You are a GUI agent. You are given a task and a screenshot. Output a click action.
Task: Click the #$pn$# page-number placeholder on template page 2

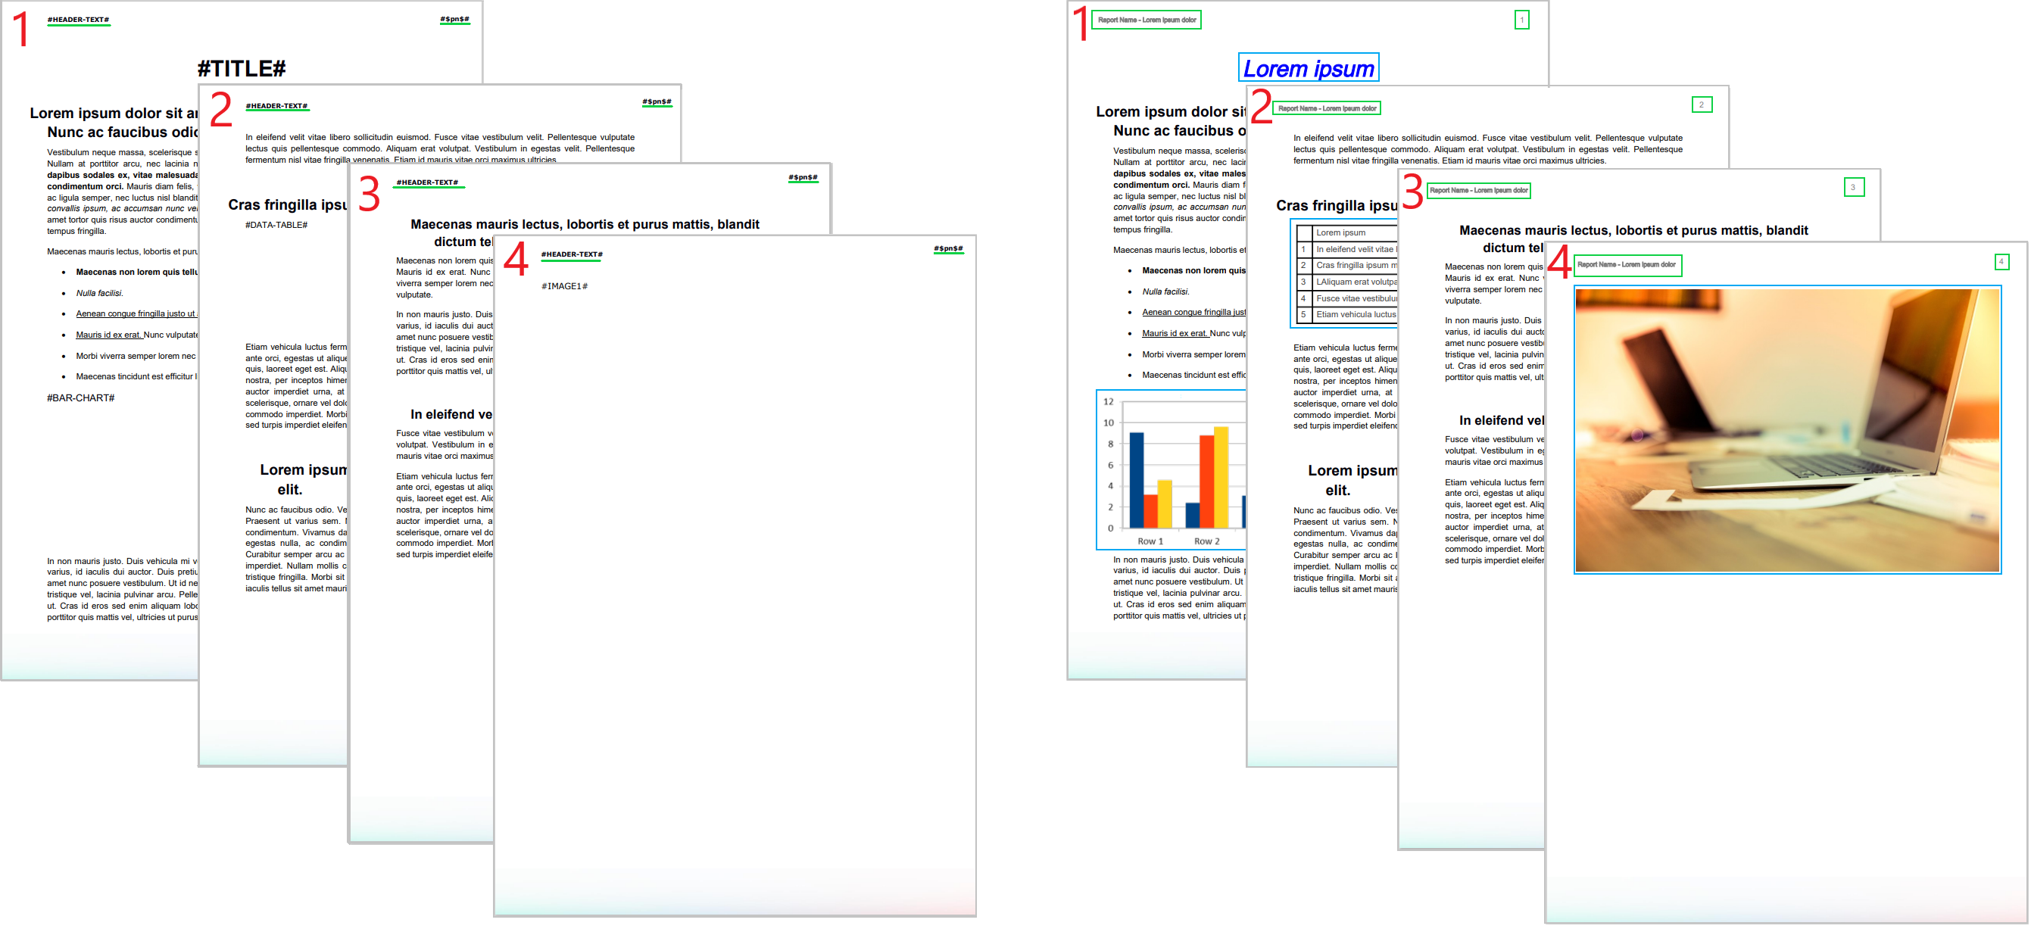click(657, 101)
